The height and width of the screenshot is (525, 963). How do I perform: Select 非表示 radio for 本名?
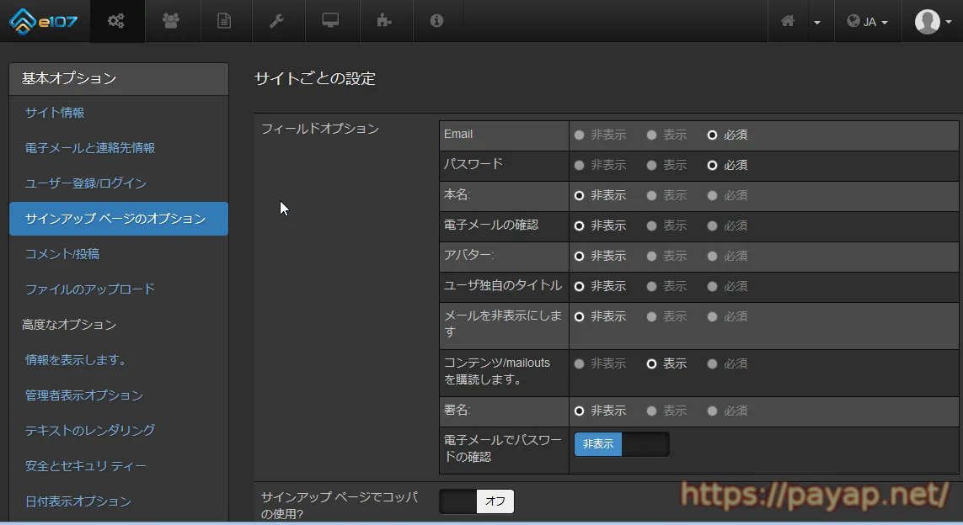point(579,196)
